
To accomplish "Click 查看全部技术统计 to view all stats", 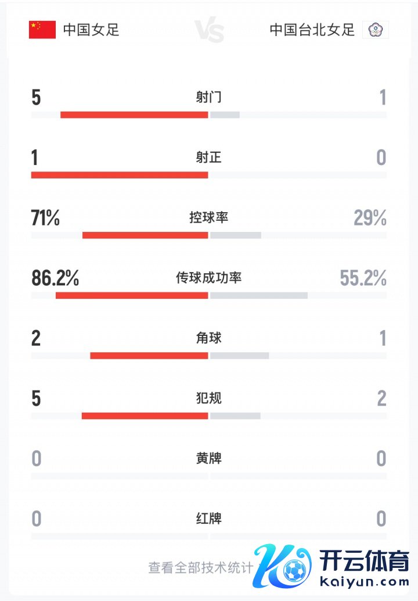I will [200, 567].
